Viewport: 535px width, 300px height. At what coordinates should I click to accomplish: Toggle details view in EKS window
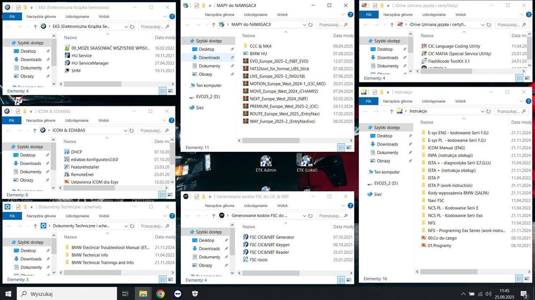point(163,91)
